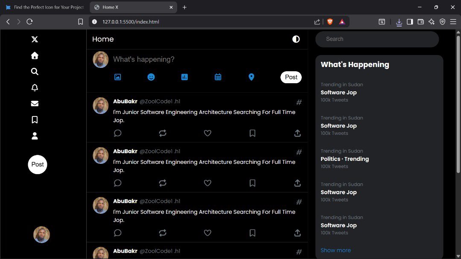The width and height of the screenshot is (461, 259).
Task: Add location pin to post
Action: point(251,77)
